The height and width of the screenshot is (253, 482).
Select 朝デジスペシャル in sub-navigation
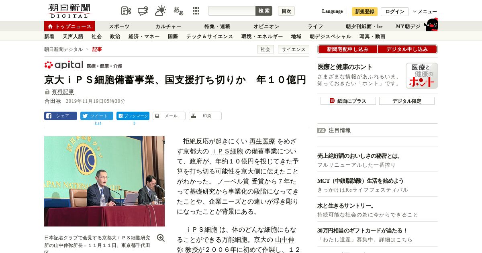(x=330, y=37)
